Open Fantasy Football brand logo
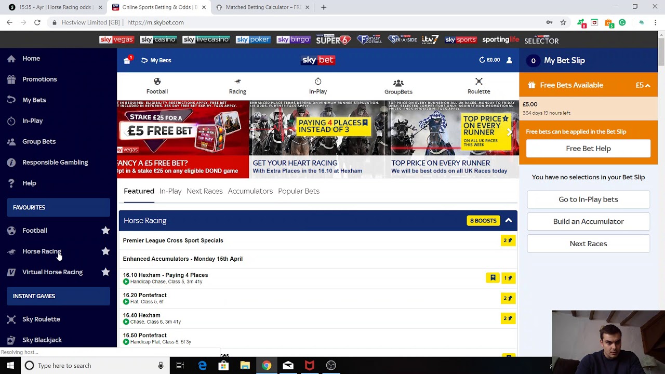The width and height of the screenshot is (665, 374). pyautogui.click(x=369, y=40)
